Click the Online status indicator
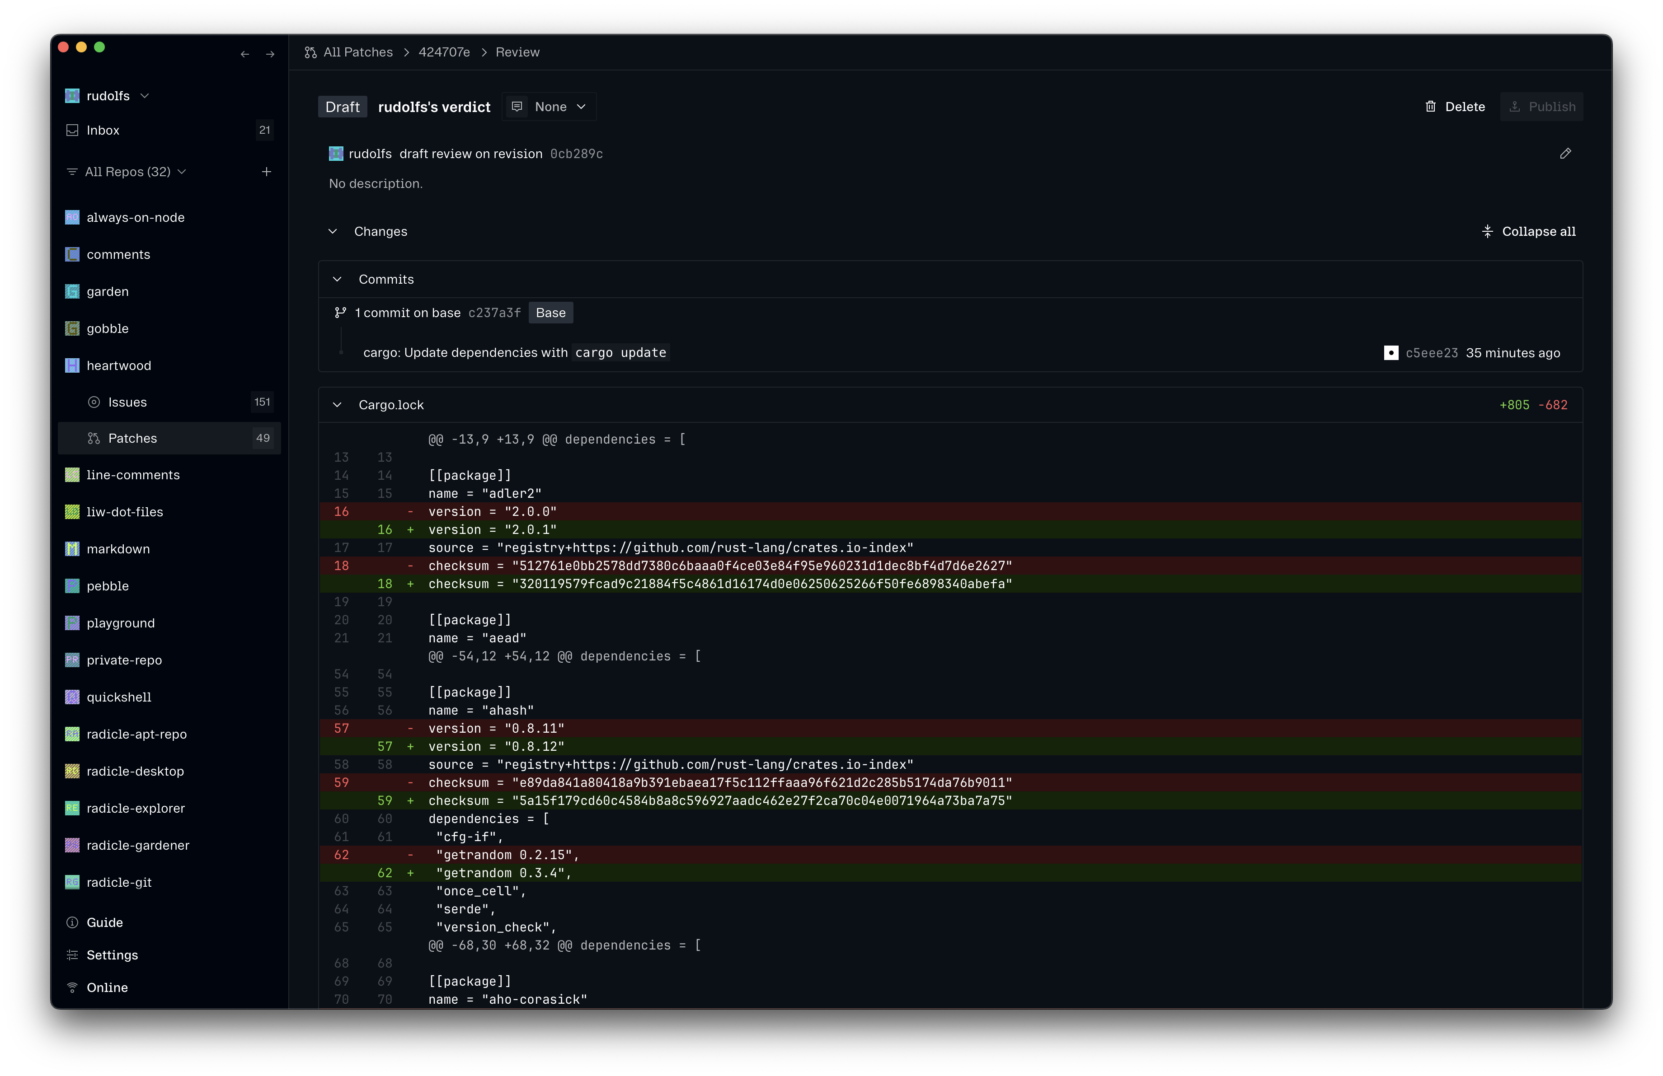The width and height of the screenshot is (1663, 1076). (x=106, y=987)
